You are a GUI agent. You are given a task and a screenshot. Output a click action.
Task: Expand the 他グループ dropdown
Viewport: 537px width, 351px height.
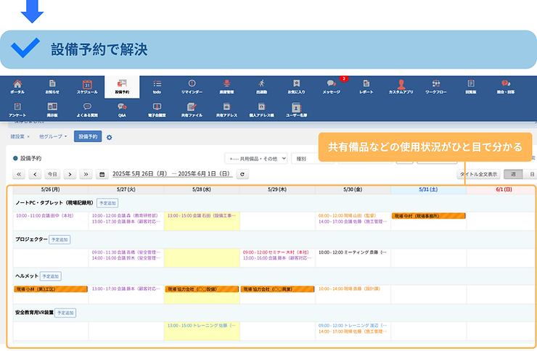coord(54,136)
